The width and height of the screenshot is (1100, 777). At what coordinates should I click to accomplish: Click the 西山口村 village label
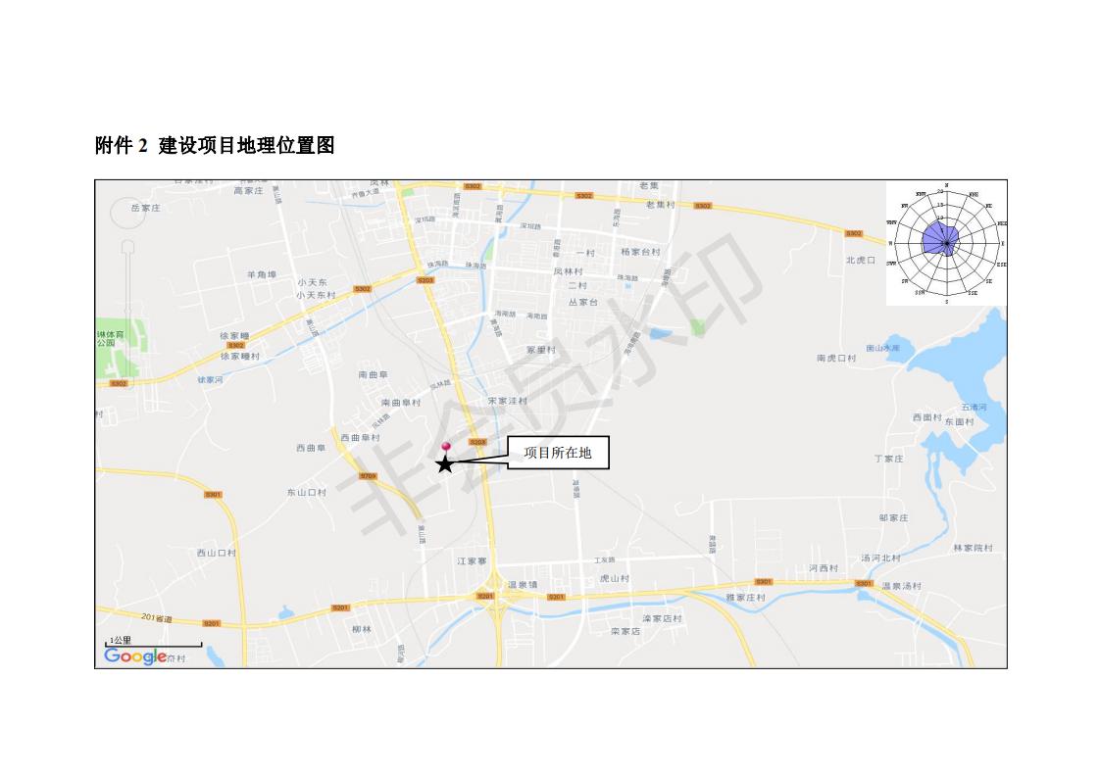[217, 553]
